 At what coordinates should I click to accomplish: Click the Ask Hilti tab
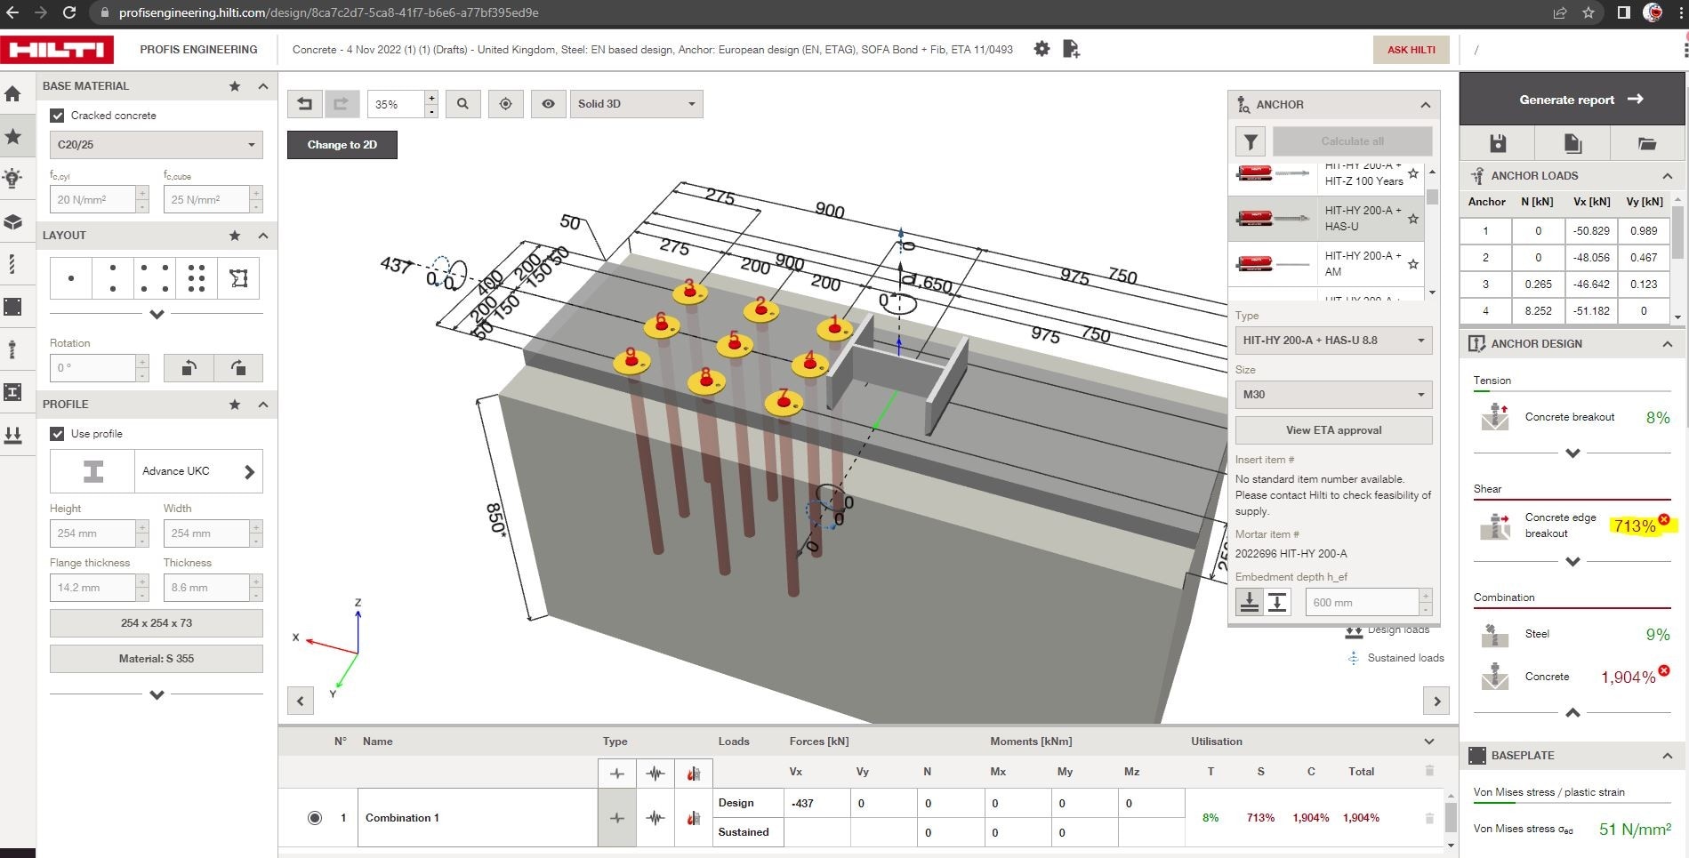[1410, 49]
